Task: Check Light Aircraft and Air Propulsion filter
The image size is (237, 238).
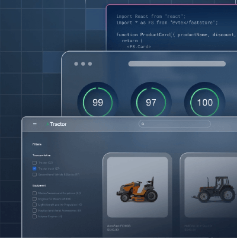Action: coord(34,205)
